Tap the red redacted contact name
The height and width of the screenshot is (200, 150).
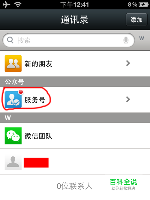[36, 162]
